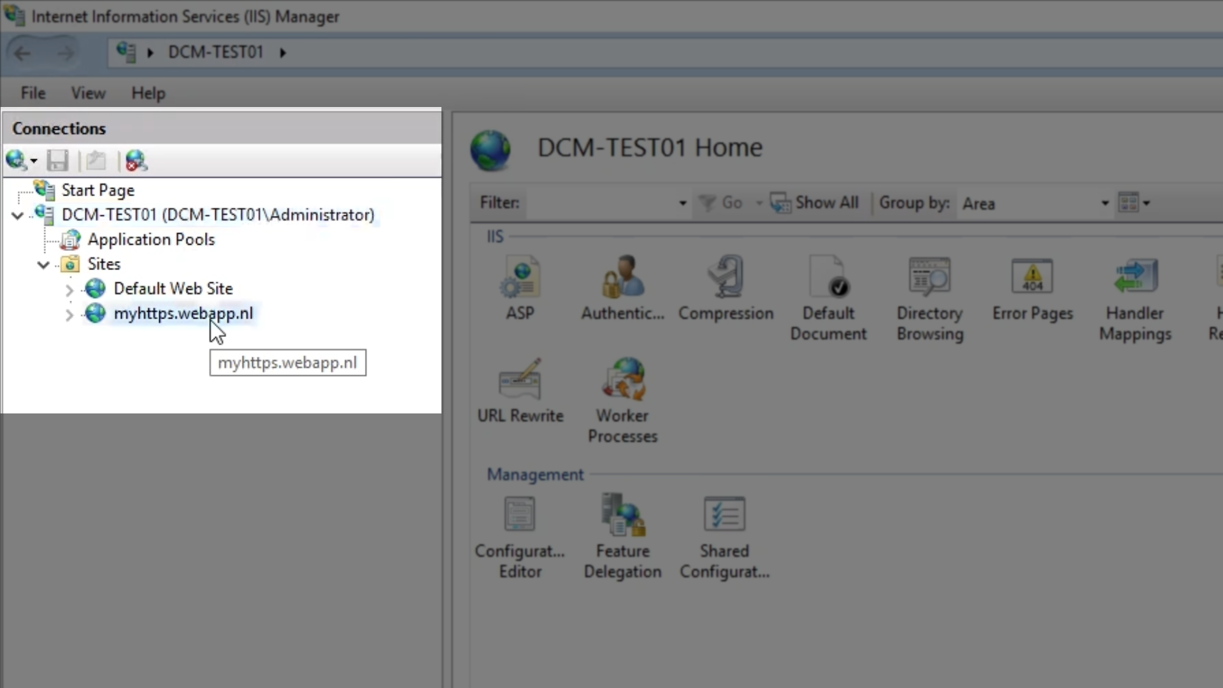The height and width of the screenshot is (688, 1223).
Task: Open the URL Rewrite module
Action: point(520,380)
